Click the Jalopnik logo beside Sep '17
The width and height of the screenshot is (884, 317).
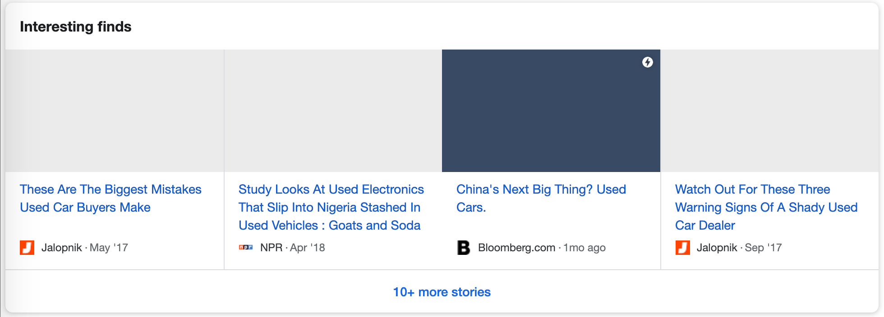[682, 248]
